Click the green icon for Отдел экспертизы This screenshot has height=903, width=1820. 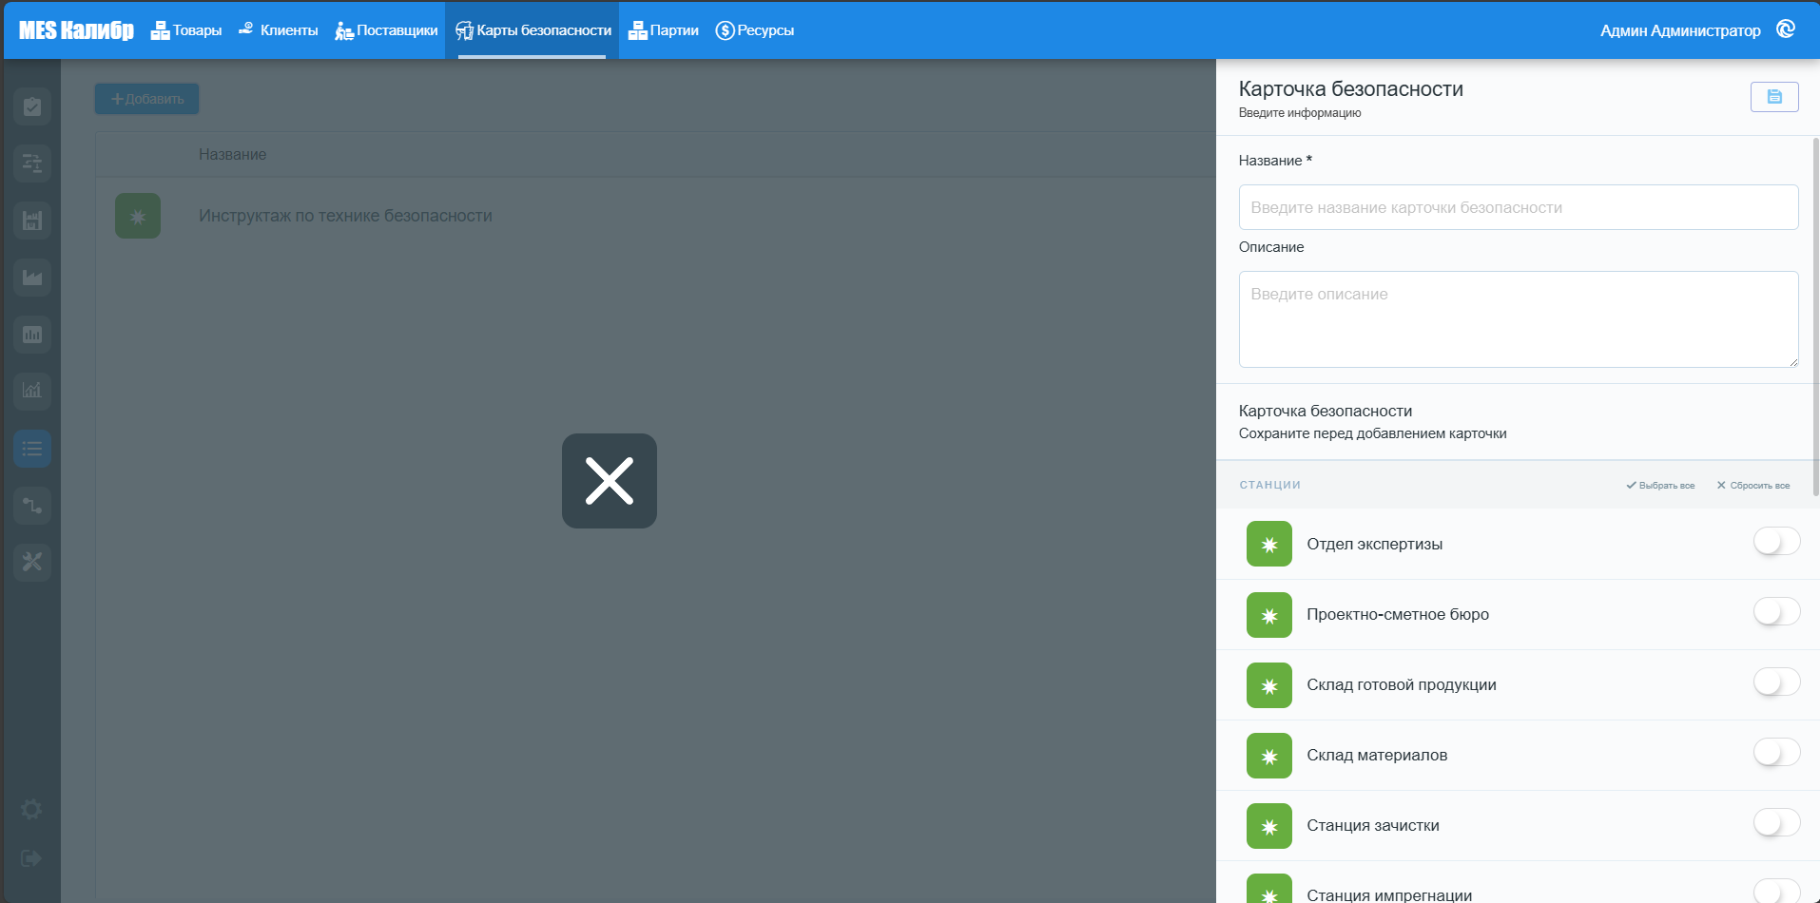click(x=1269, y=544)
